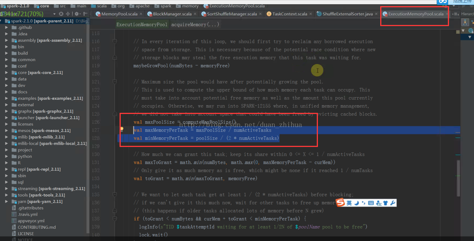Click the shirt skin icon in the Sogou toolbar

[x=386, y=203]
